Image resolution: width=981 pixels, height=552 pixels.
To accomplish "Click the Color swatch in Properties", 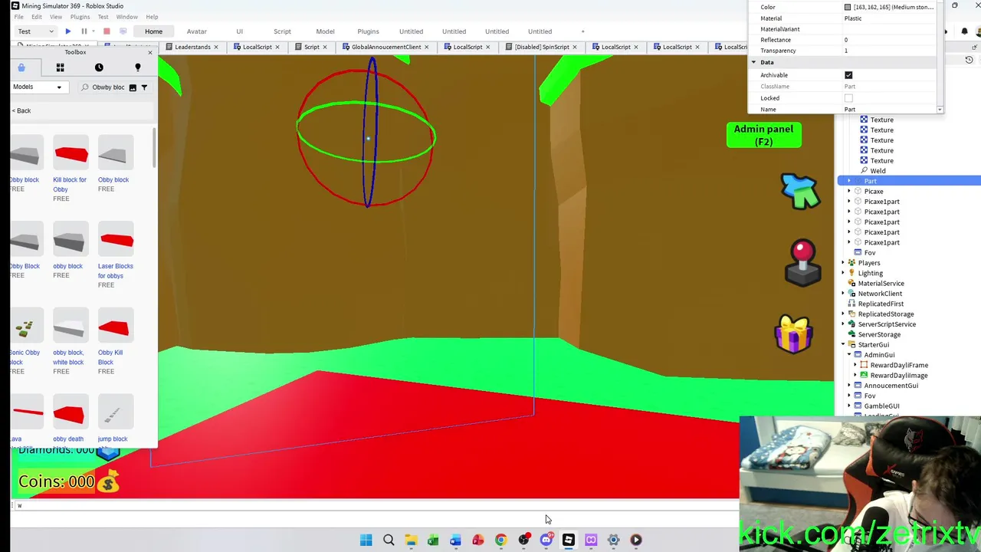I will [x=848, y=7].
